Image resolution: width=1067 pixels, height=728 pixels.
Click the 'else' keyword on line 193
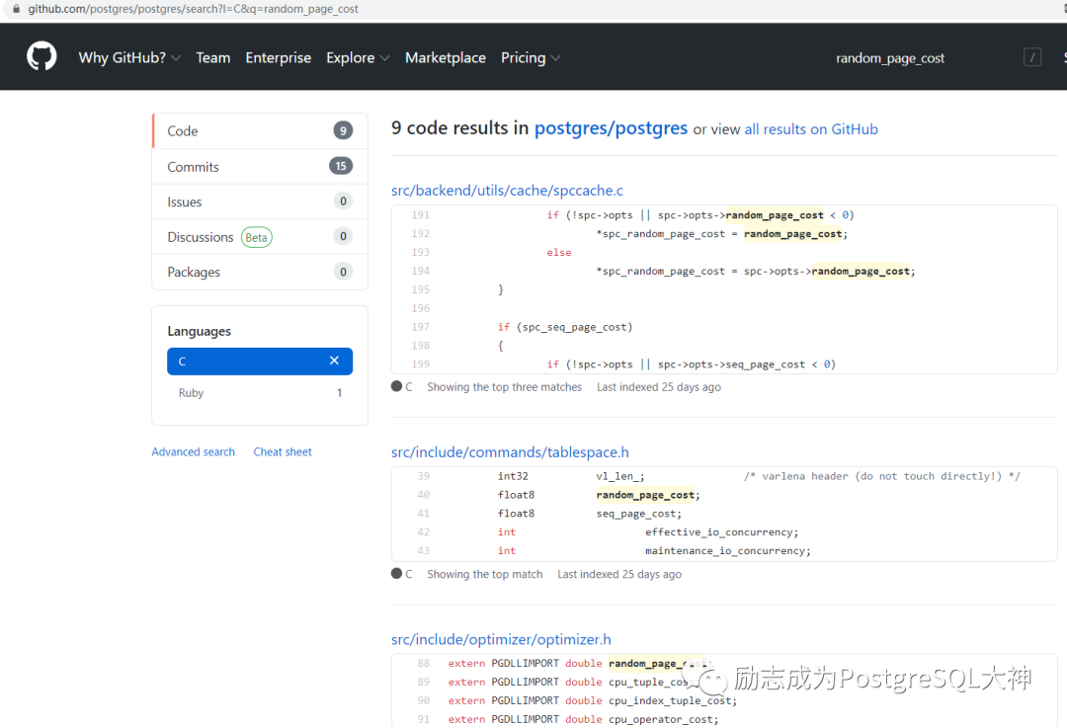[558, 253]
